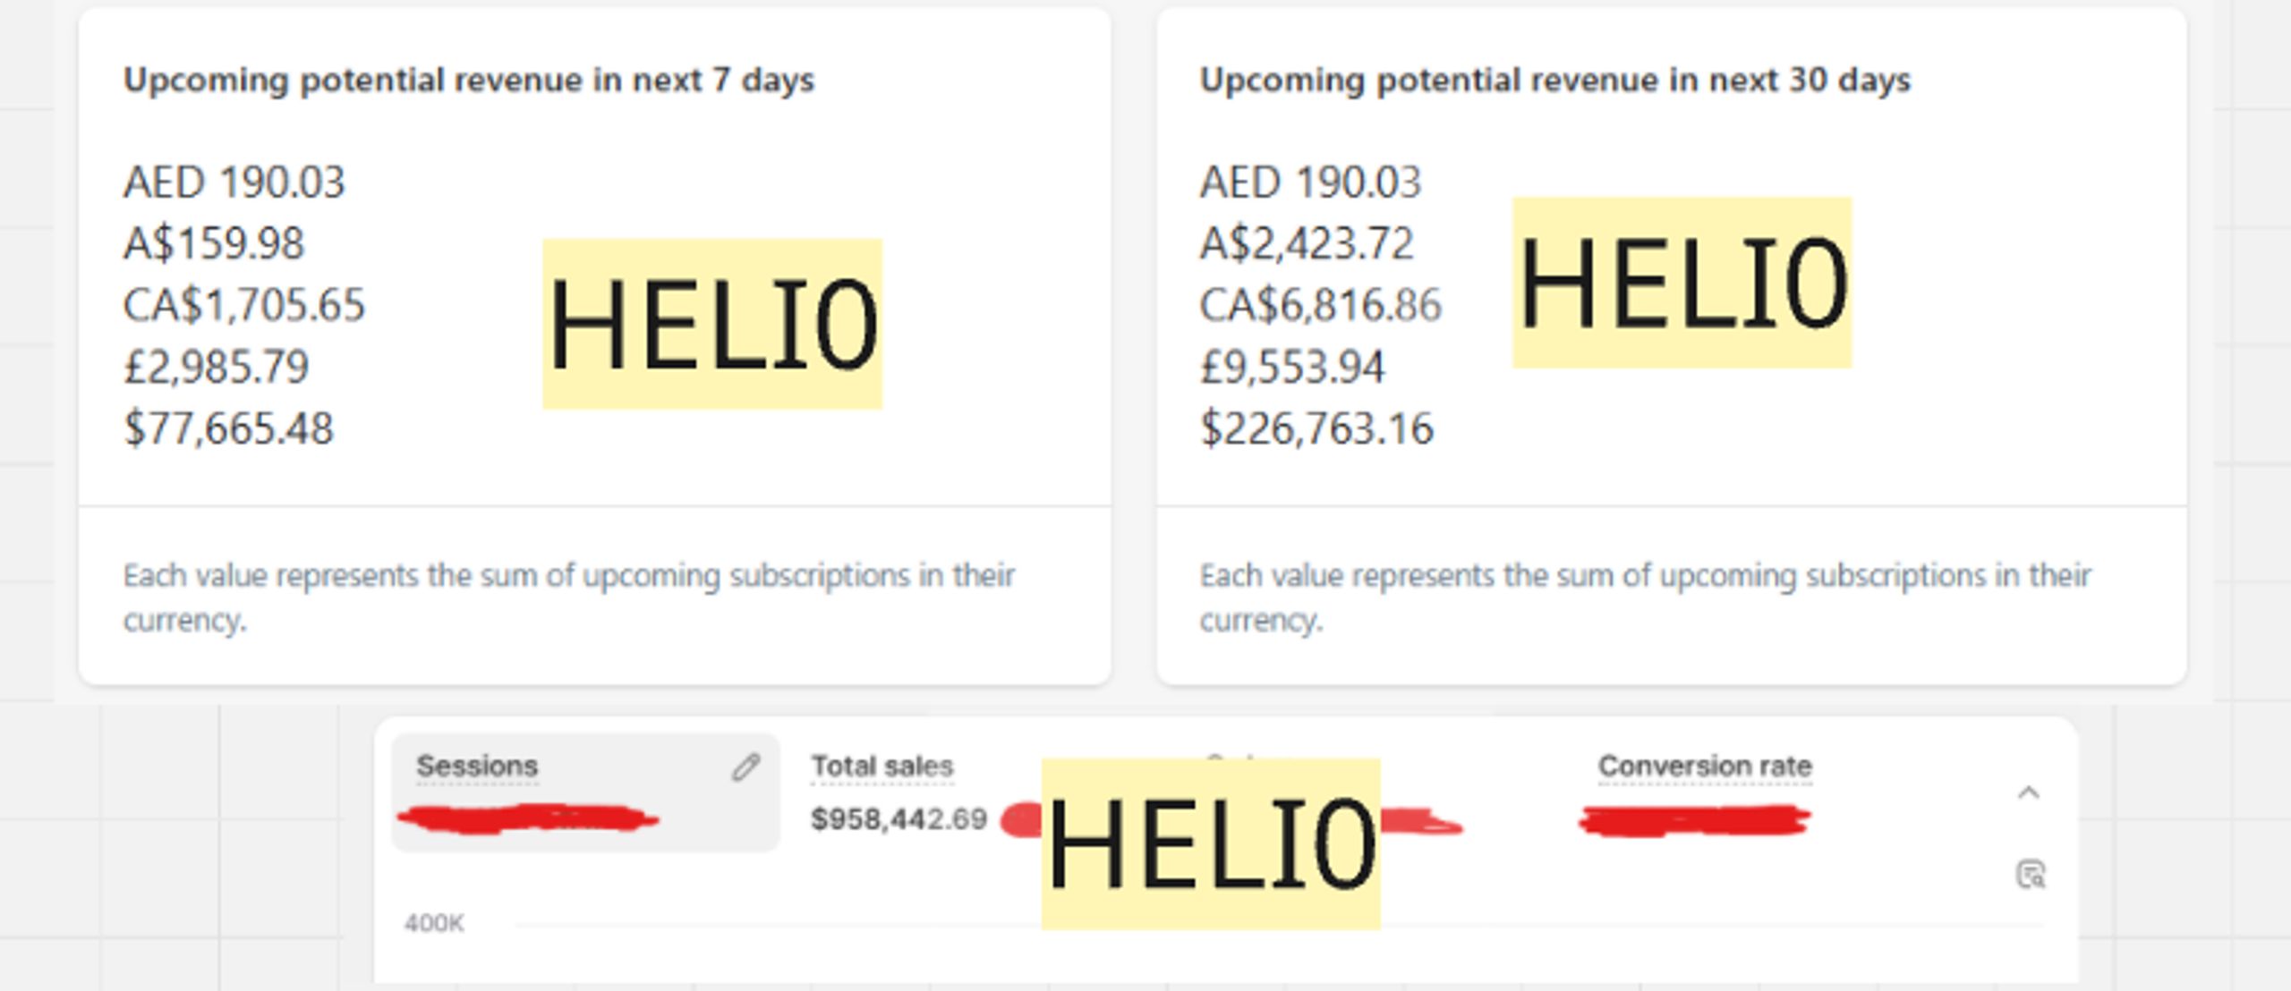The image size is (2291, 991).
Task: Click the A$159.98 value
Action: tap(214, 243)
